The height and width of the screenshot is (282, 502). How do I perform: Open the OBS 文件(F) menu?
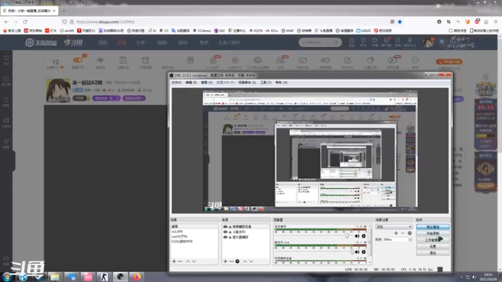[176, 83]
